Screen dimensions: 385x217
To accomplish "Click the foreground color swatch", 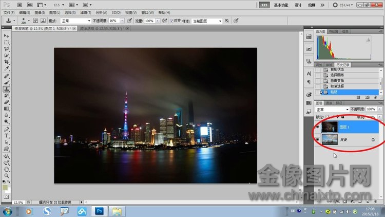I will (x=5, y=188).
